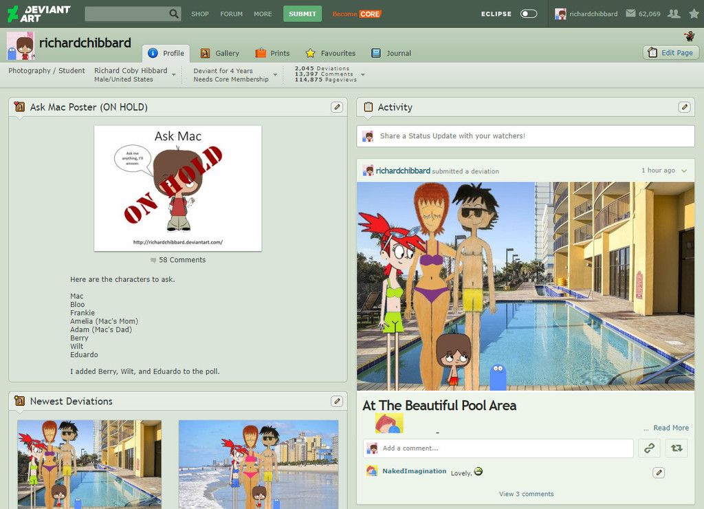
Task: Click the large profile avatar image
Action: (21, 46)
